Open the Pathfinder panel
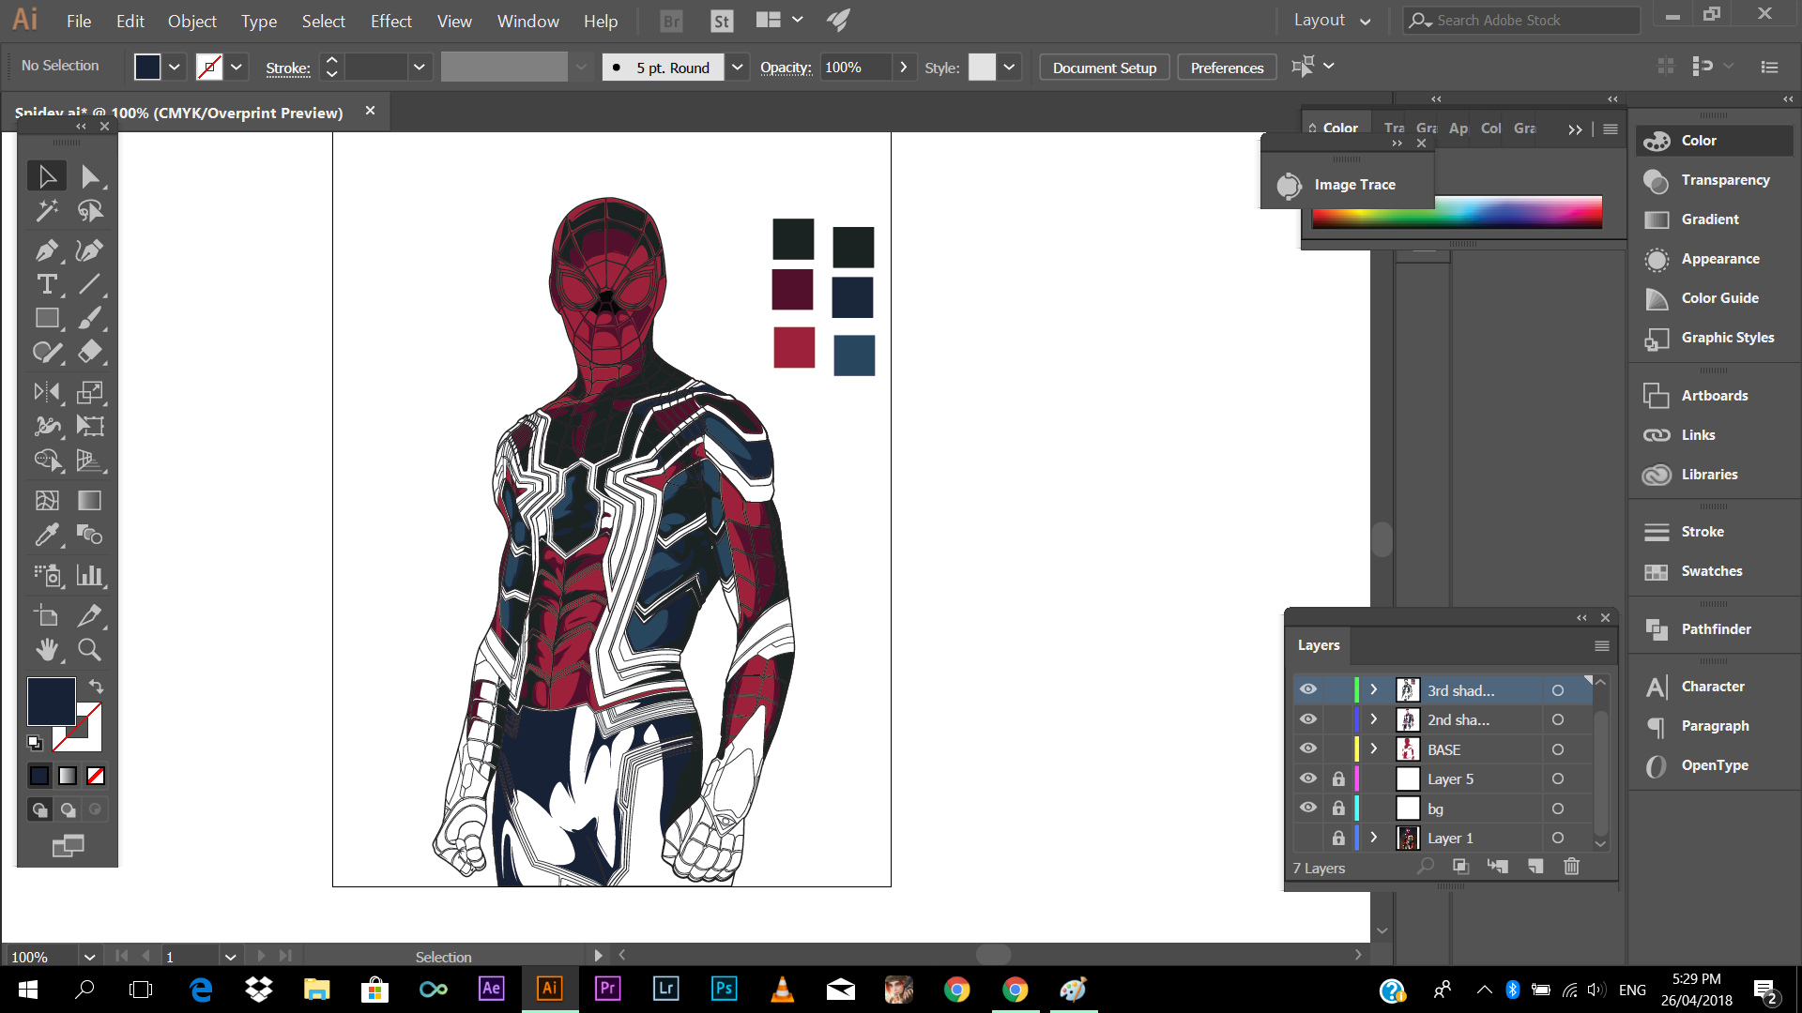Viewport: 1802px width, 1013px height. (1715, 629)
